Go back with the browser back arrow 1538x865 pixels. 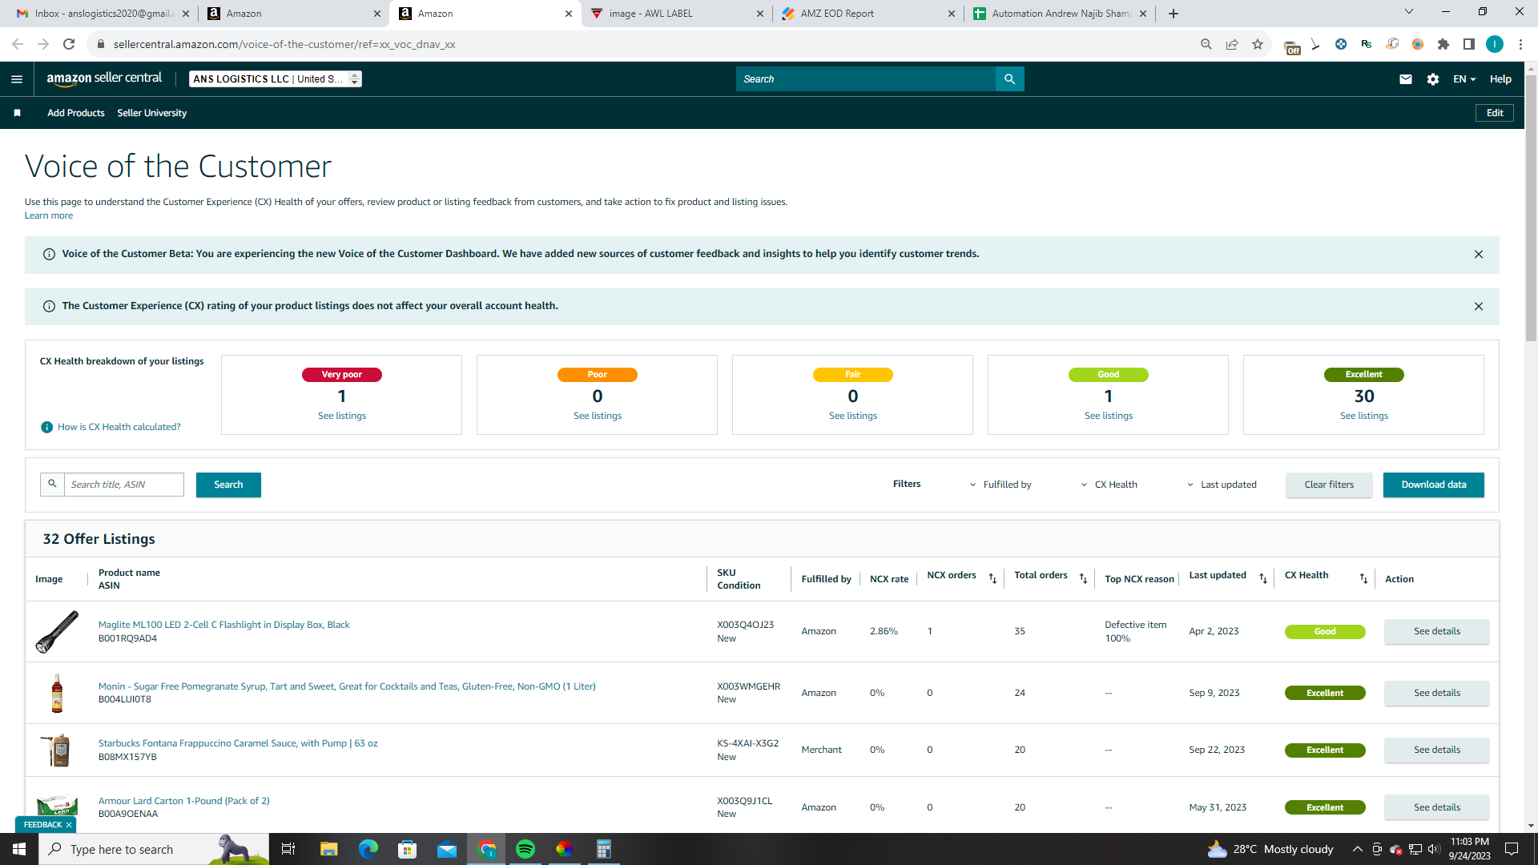[18, 44]
